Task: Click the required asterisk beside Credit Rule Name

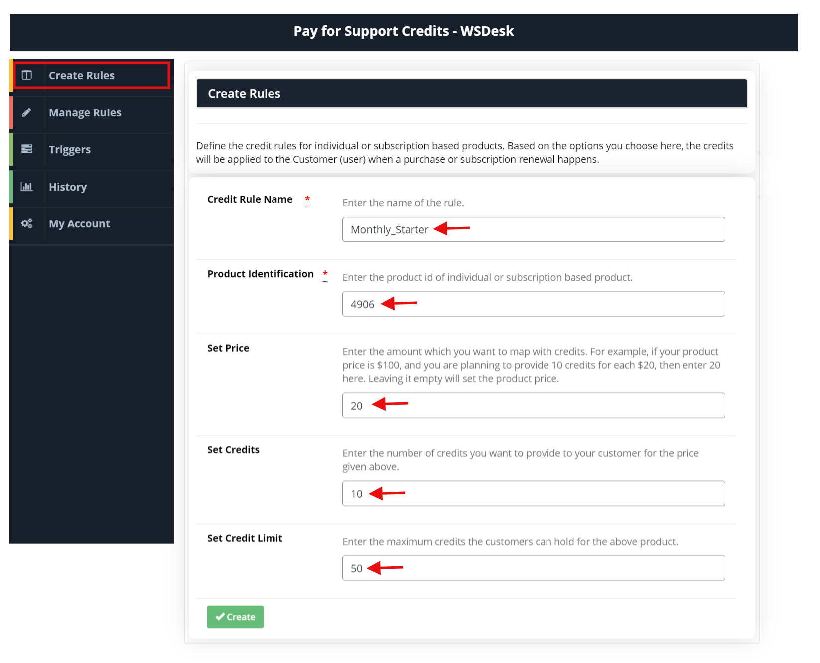Action: (307, 199)
